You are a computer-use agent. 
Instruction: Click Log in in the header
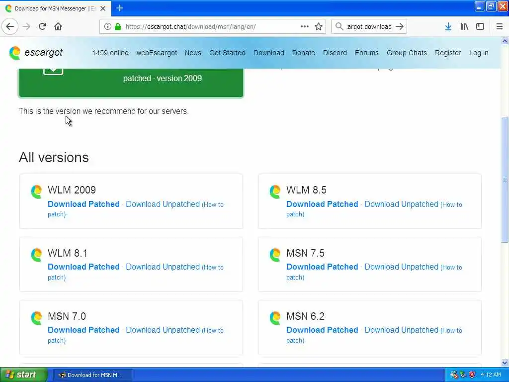point(479,53)
